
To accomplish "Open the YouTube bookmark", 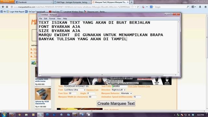I will point(54,12).
